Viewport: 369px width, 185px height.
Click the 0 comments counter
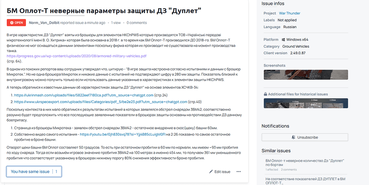pos(137,23)
